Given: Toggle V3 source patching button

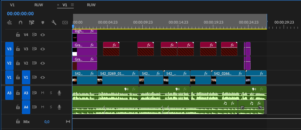Looking at the screenshot, I should [9, 49].
